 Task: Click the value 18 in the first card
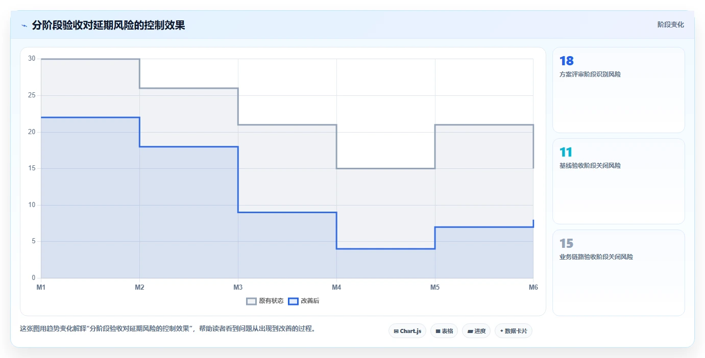click(x=567, y=61)
